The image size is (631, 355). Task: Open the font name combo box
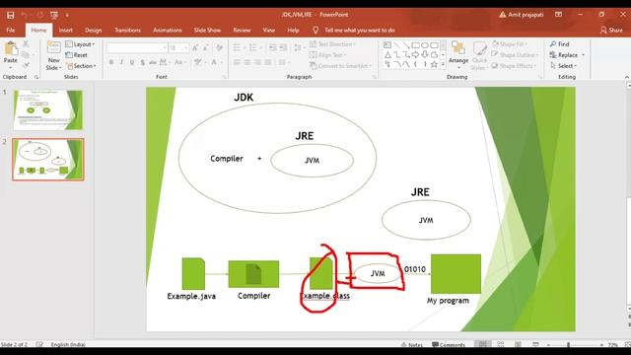point(137,48)
